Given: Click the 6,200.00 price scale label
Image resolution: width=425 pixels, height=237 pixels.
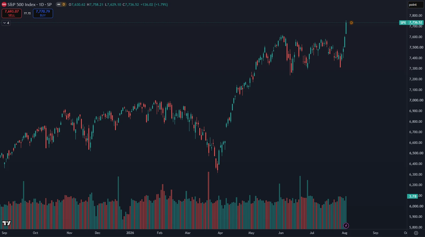Looking at the screenshot, I should pyautogui.click(x=416, y=185).
